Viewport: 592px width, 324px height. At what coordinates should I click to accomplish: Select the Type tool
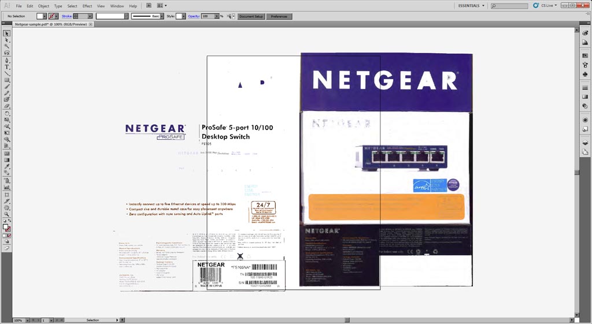[x=7, y=66]
